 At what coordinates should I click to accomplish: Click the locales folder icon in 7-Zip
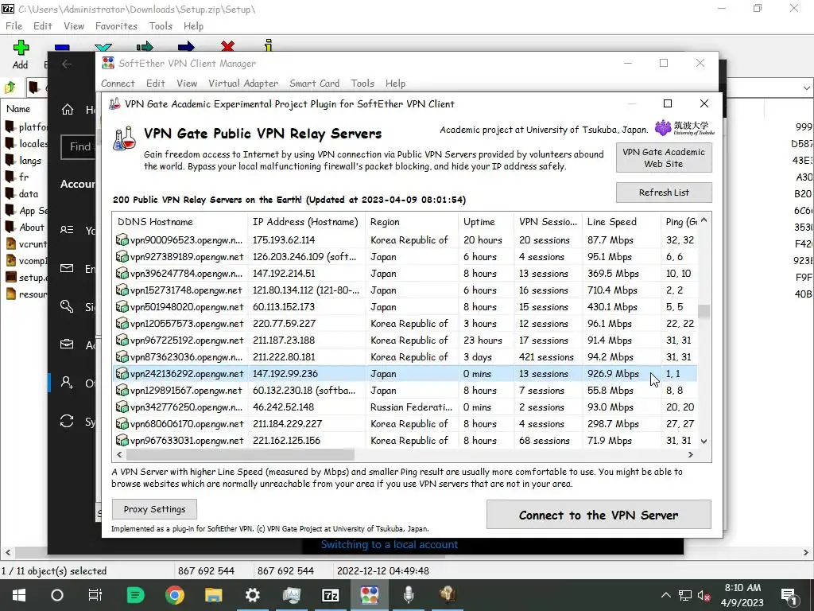10,143
